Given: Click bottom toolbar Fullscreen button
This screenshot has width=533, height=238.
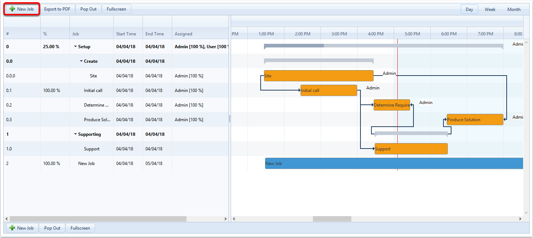Looking at the screenshot, I should (80, 228).
